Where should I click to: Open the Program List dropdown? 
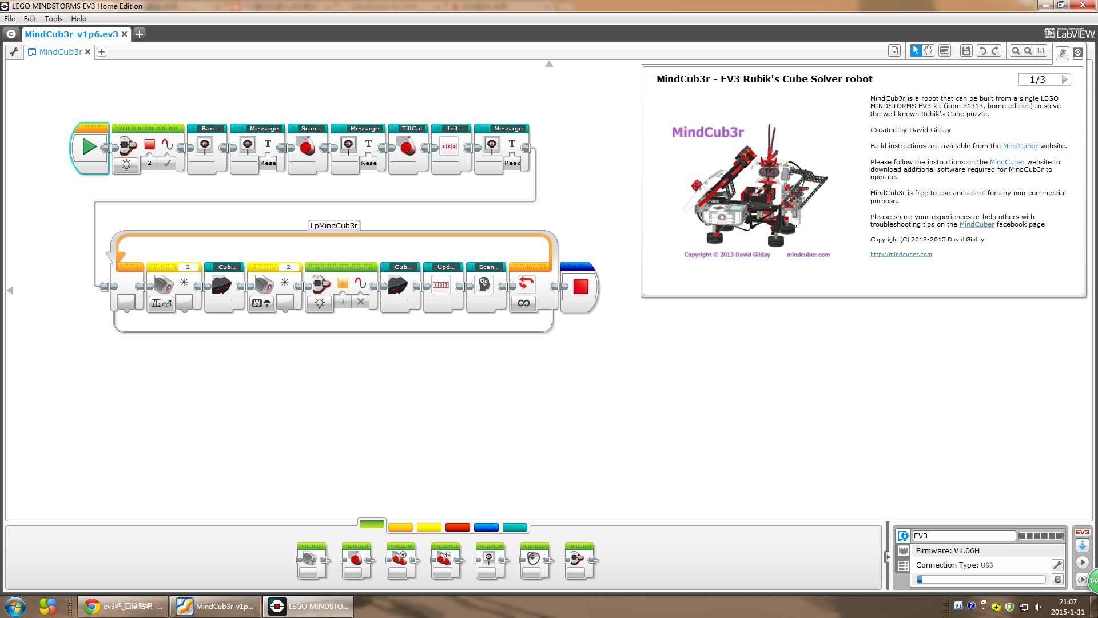coord(894,51)
